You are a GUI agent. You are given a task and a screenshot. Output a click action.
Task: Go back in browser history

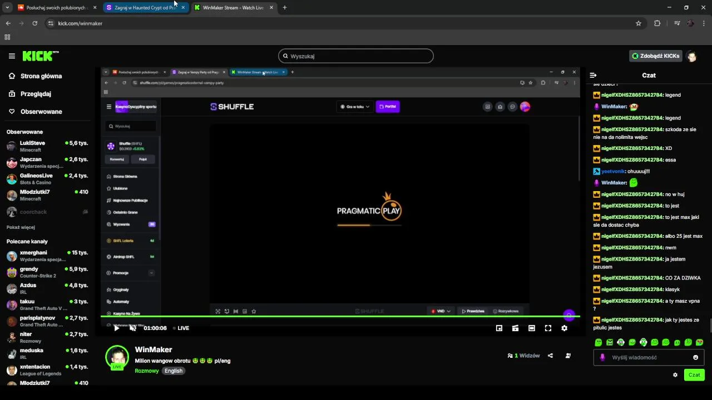[8, 23]
